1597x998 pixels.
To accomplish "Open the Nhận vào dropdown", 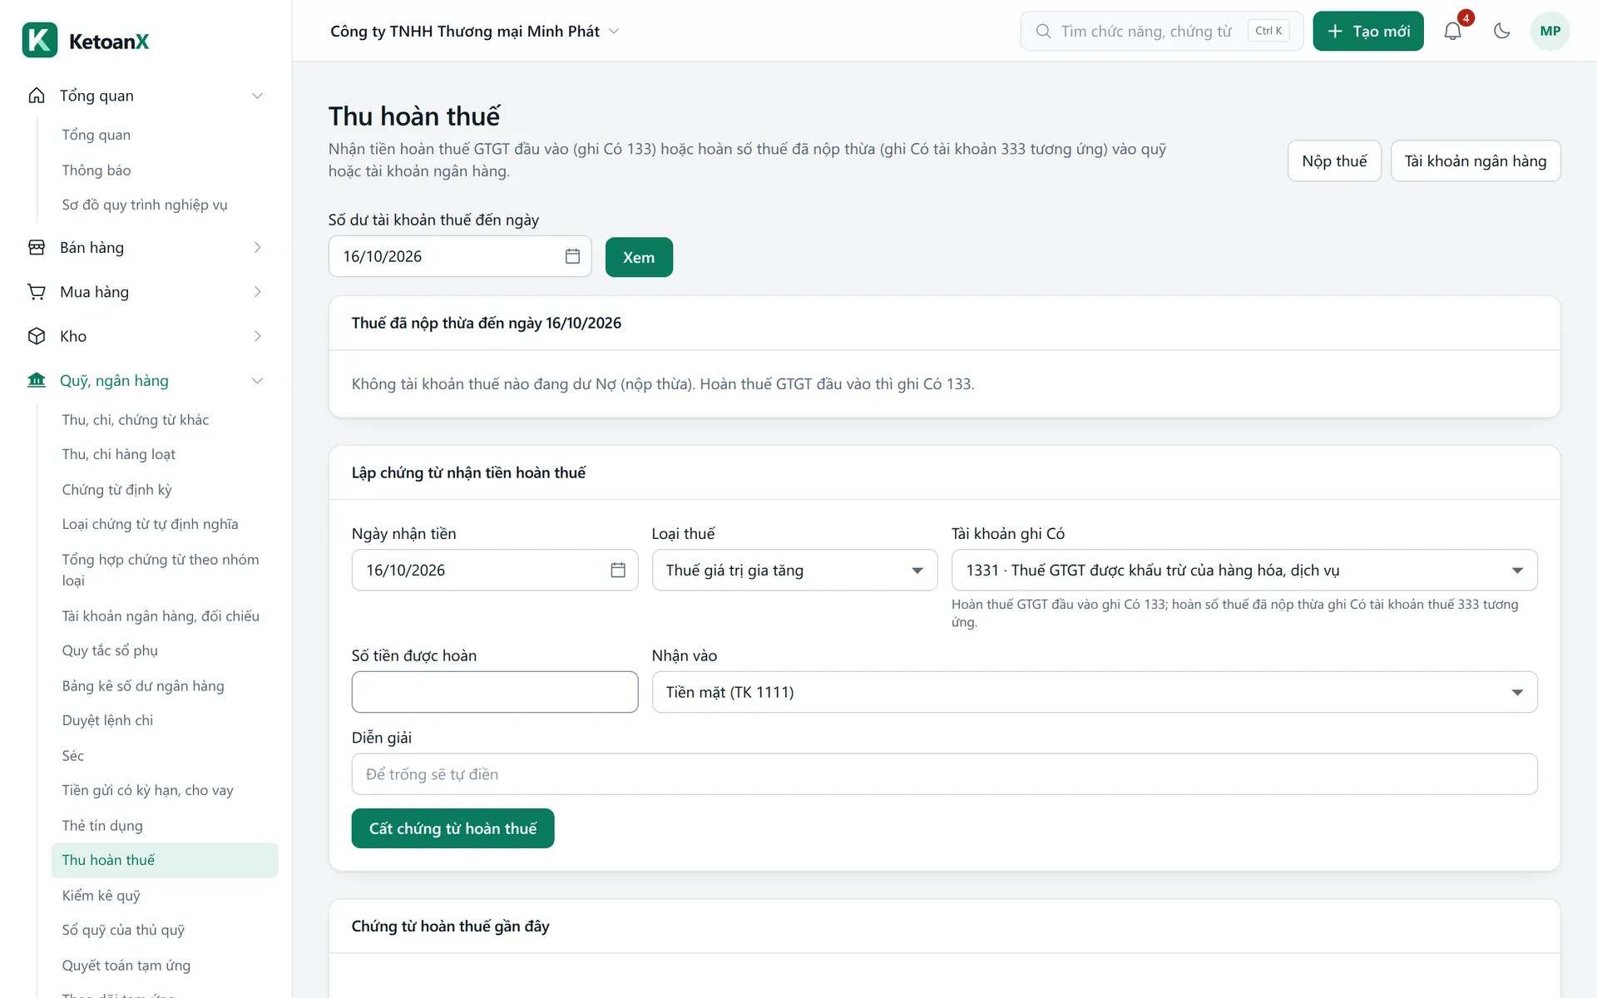I will click(1095, 692).
